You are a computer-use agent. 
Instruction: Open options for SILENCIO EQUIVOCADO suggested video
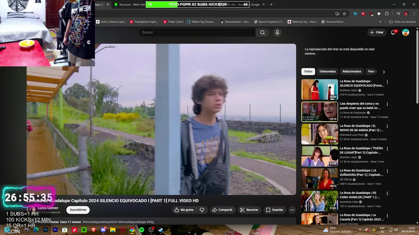click(387, 82)
